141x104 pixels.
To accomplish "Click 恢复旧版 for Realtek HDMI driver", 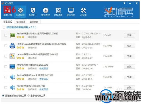I will 44,89.
